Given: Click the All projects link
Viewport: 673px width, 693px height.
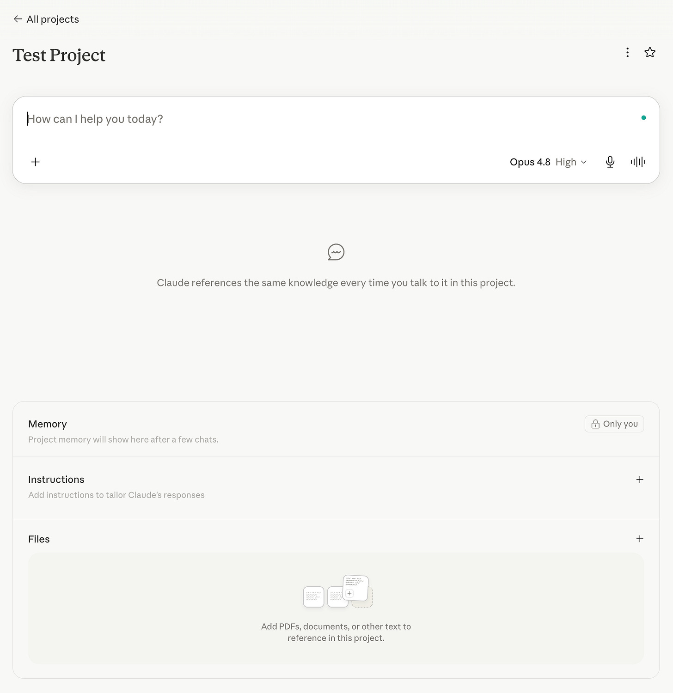Looking at the screenshot, I should click(53, 19).
